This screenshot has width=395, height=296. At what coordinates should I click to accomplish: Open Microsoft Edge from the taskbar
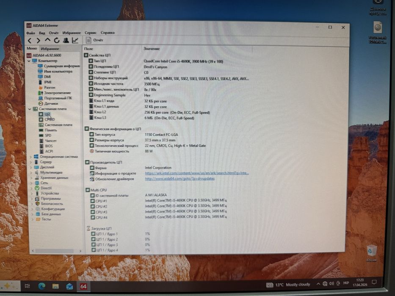[42, 286]
